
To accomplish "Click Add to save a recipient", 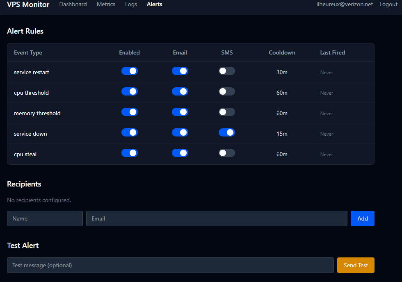I will [x=362, y=218].
